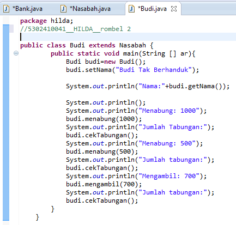Click the println line with "Nama:"+budi.getNama()
236x225 pixels.
pos(148,86)
